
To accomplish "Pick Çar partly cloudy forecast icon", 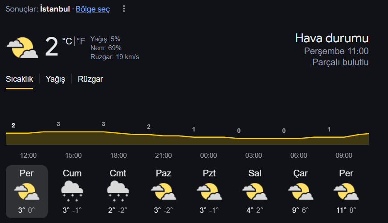I will tap(300, 191).
